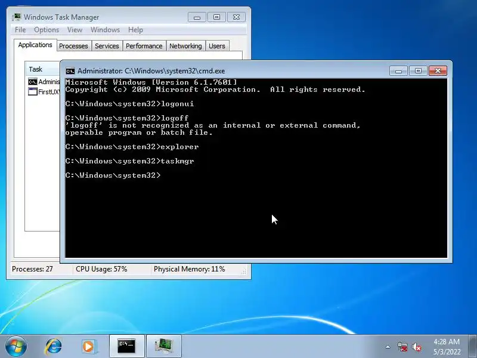477x358 pixels.
Task: Switch to the Networking tab
Action: [185, 46]
